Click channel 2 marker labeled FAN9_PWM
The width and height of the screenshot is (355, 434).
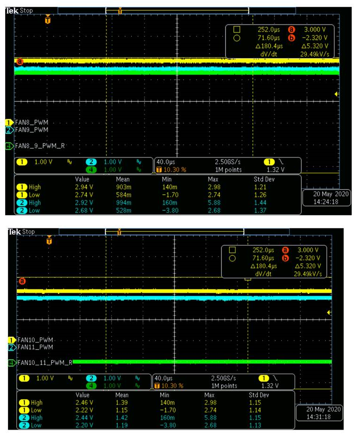pyautogui.click(x=9, y=130)
